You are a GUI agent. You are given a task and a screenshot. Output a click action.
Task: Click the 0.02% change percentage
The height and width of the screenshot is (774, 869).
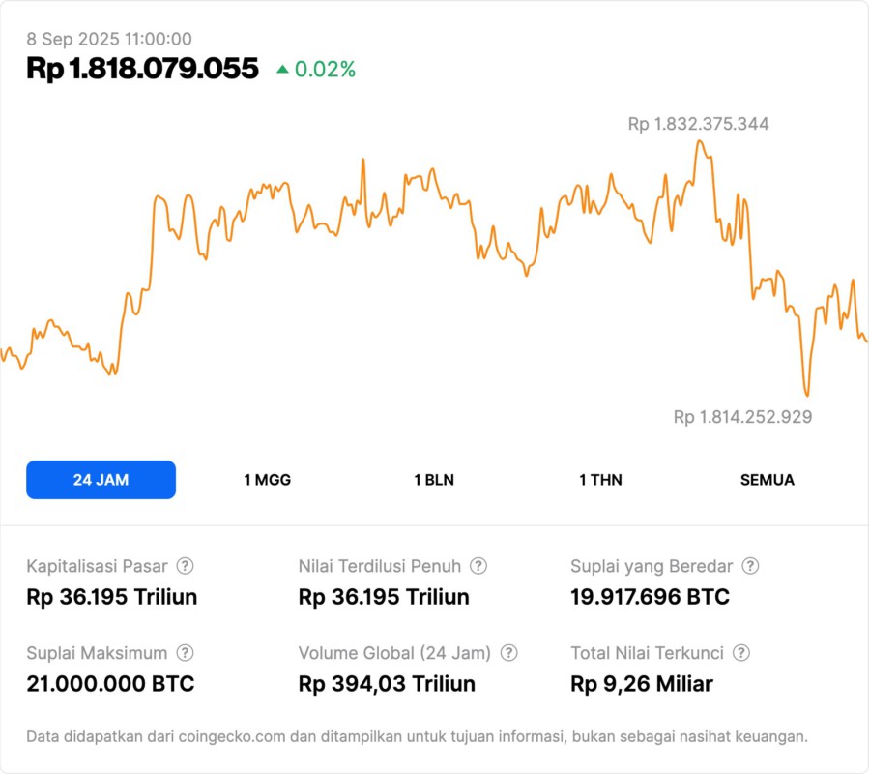point(325,70)
